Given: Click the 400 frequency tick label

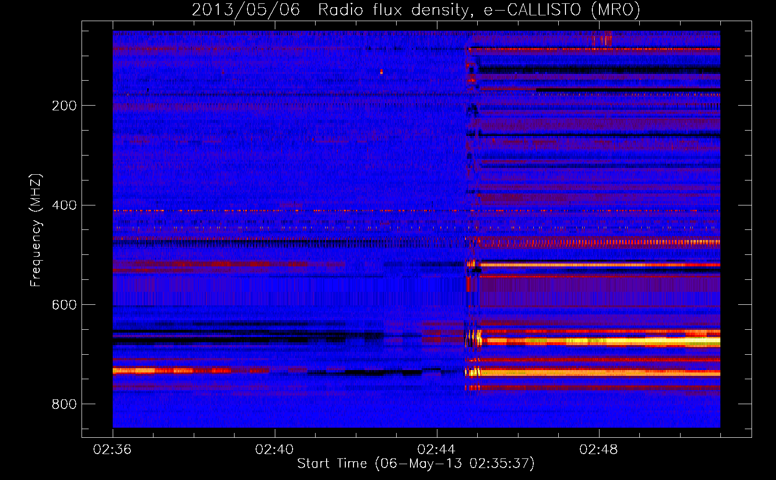Looking at the screenshot, I should (64, 205).
